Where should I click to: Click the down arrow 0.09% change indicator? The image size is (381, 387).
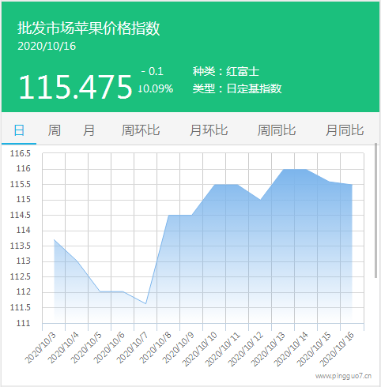click(156, 88)
